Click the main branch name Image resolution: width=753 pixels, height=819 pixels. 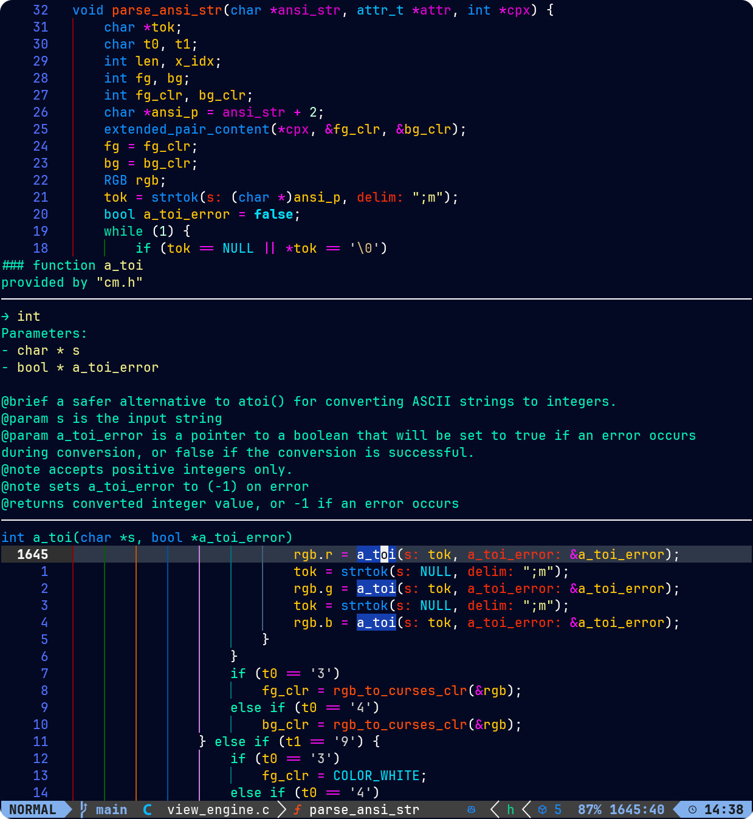click(x=112, y=810)
